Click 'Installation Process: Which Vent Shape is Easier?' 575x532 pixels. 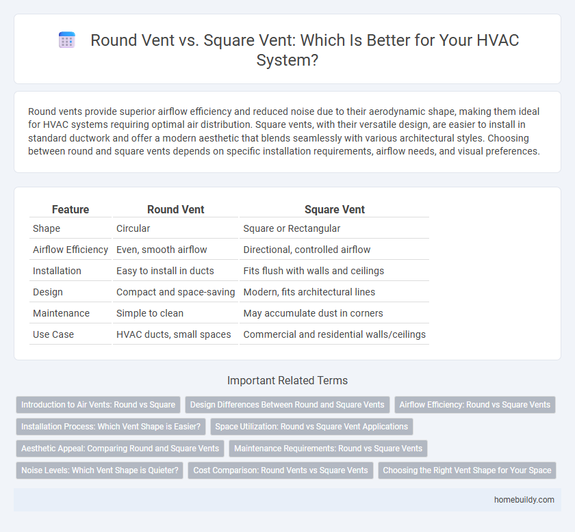pyautogui.click(x=111, y=427)
